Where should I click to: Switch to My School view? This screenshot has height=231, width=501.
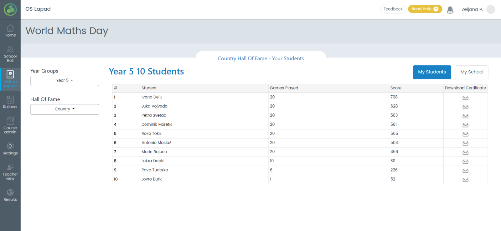click(472, 72)
